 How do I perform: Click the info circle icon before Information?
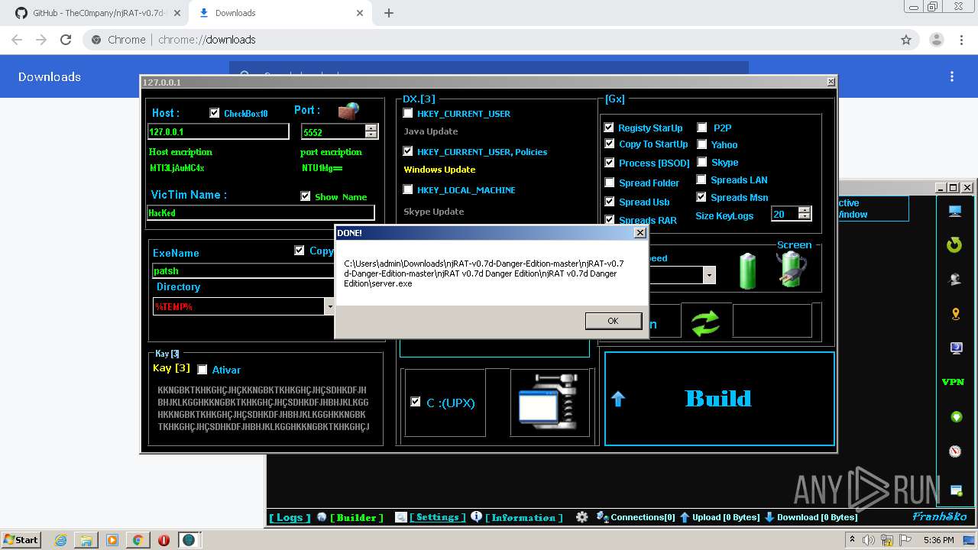(476, 516)
